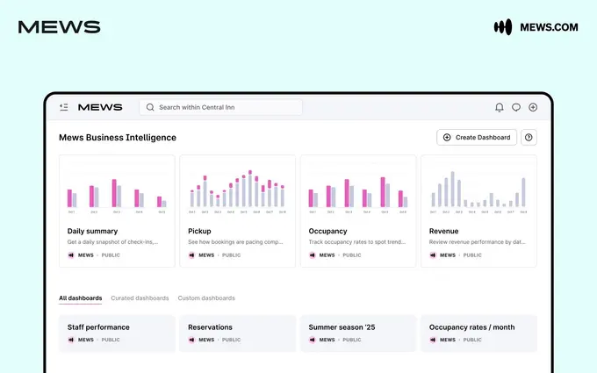The image size is (597, 373).
Task: Click Create Dashboard button
Action: click(477, 138)
